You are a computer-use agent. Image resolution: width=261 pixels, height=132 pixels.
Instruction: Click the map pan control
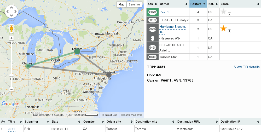(x=11, y=12)
